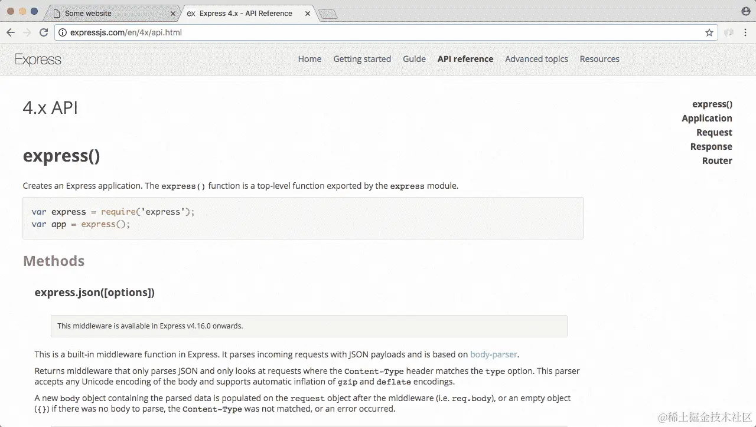Close the Express 4.x API Reference tab
This screenshot has height=427, width=756.
point(309,13)
